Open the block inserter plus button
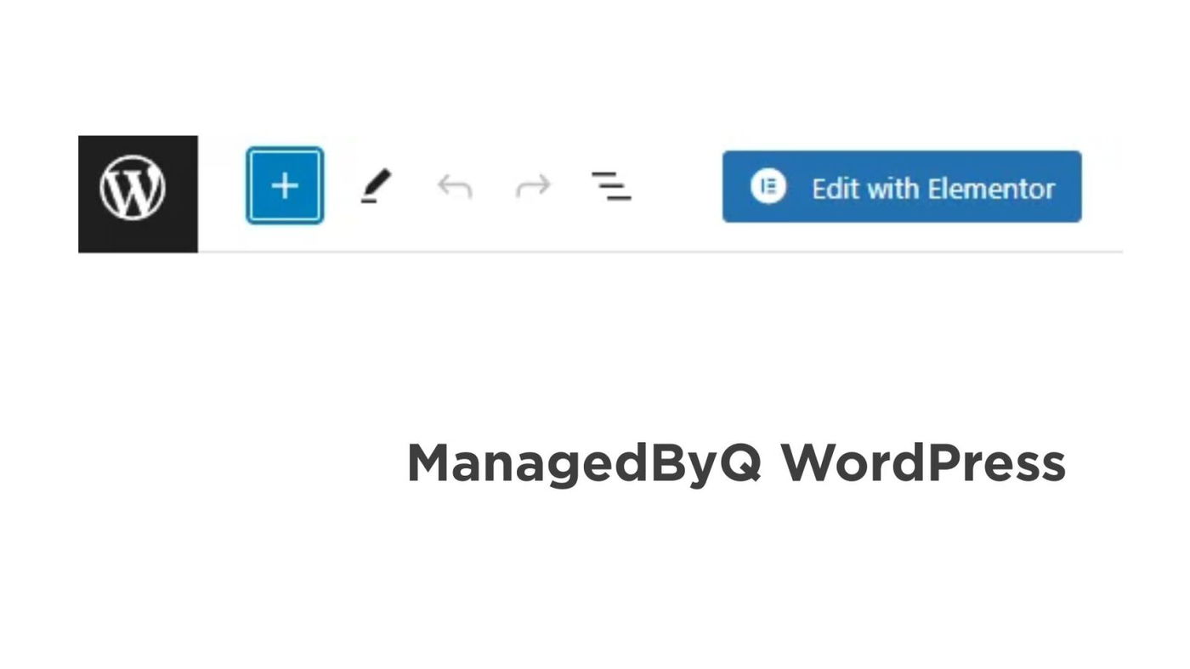The width and height of the screenshot is (1190, 669). [285, 186]
